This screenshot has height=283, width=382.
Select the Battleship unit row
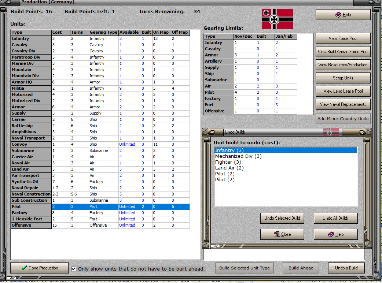point(100,126)
